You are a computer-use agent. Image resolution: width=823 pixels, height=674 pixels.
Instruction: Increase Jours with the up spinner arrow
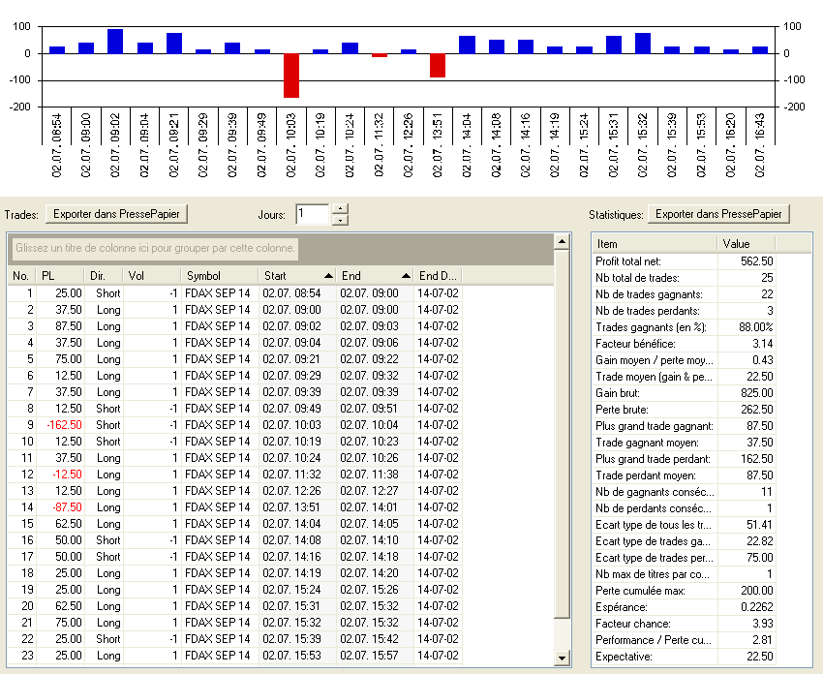[x=340, y=208]
